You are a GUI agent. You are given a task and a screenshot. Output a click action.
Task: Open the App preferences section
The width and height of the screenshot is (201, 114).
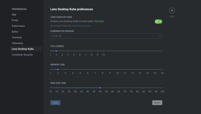tap(14, 14)
